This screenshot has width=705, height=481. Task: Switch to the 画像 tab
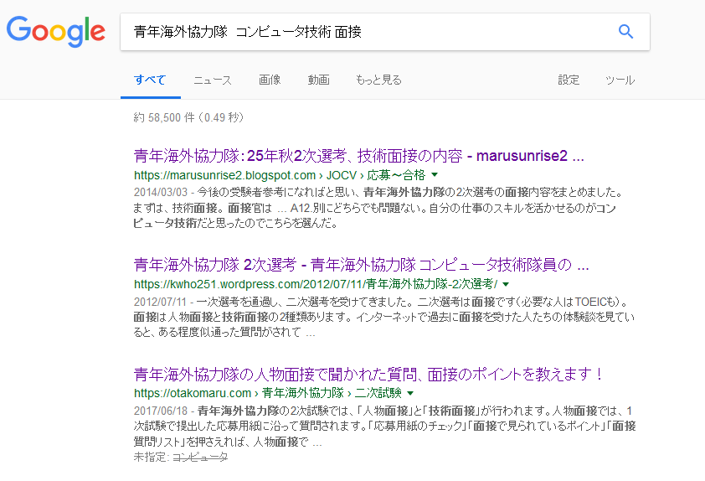point(270,80)
